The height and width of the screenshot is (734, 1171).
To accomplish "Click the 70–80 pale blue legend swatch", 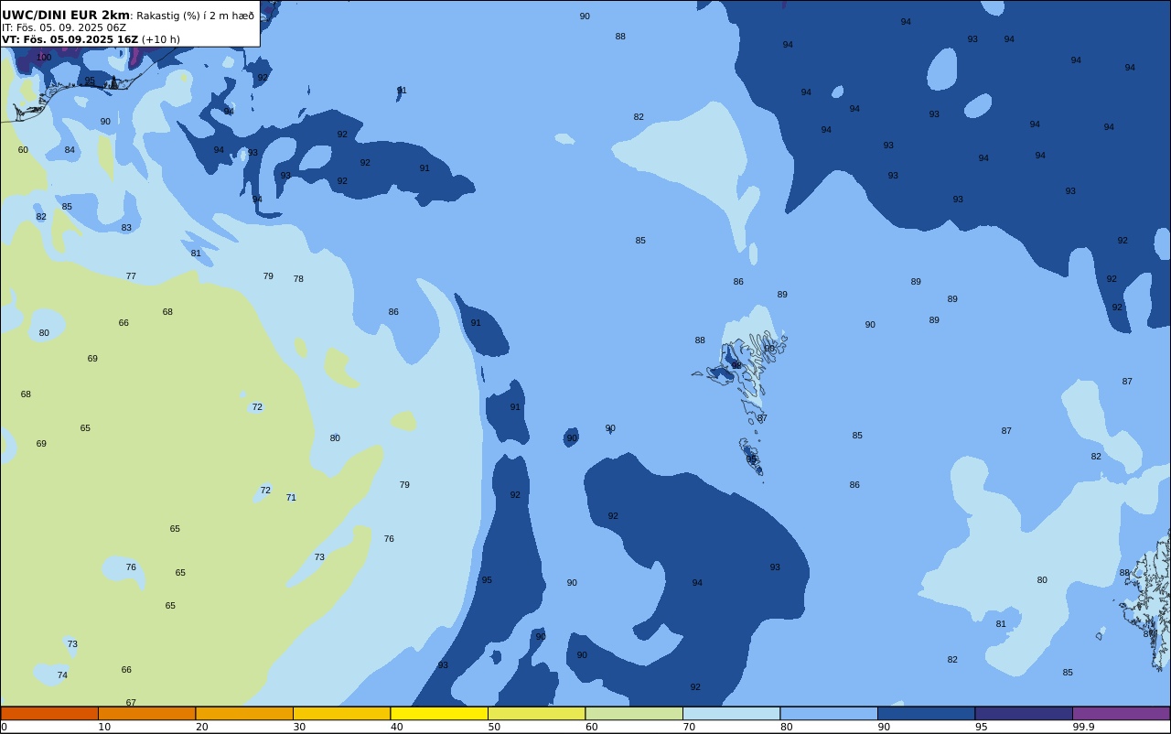I will click(731, 713).
